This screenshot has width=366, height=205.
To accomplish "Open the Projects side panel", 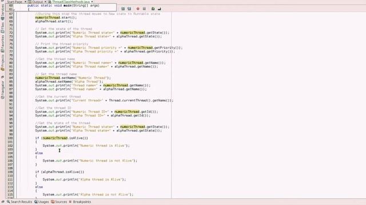I will point(2,62).
